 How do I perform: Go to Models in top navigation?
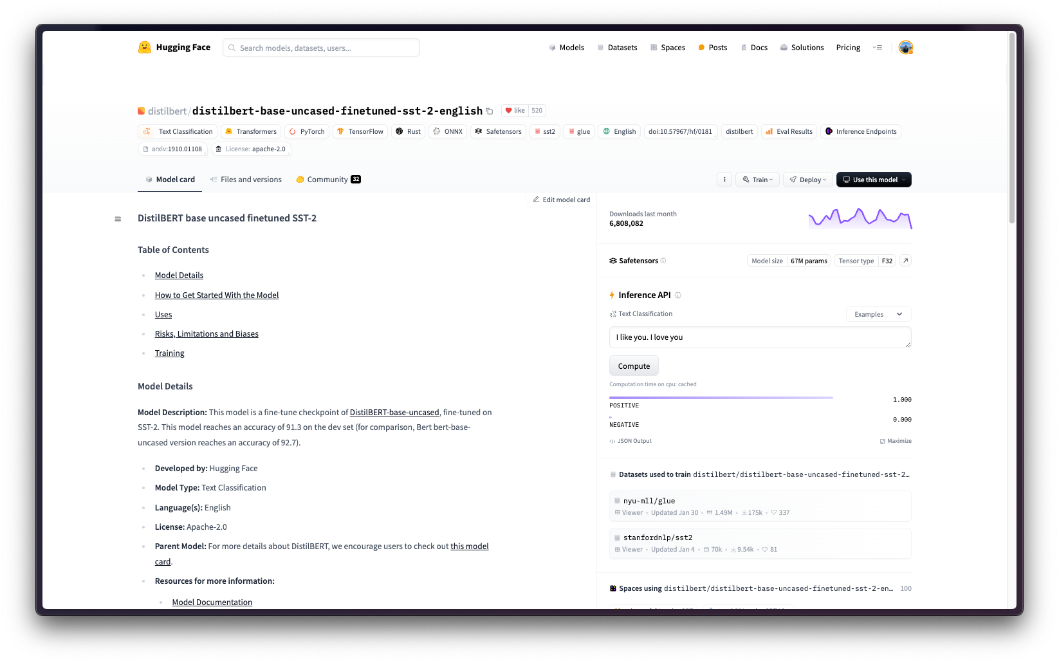point(566,48)
